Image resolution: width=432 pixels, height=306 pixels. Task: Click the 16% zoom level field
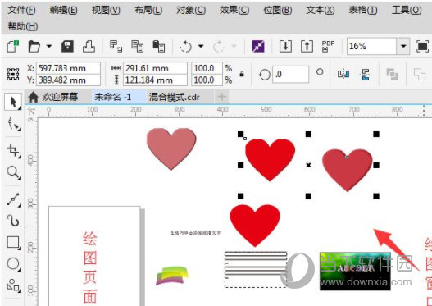tap(371, 46)
